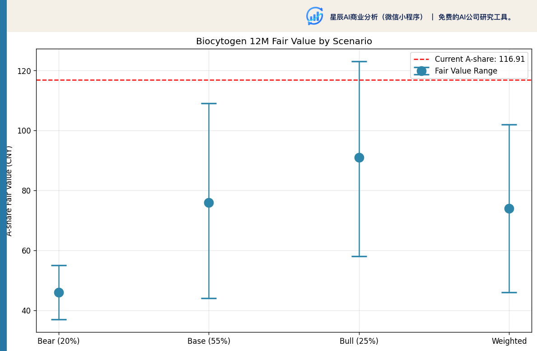Click the Weighted axis label
This screenshot has width=537, height=351.
pyautogui.click(x=509, y=341)
